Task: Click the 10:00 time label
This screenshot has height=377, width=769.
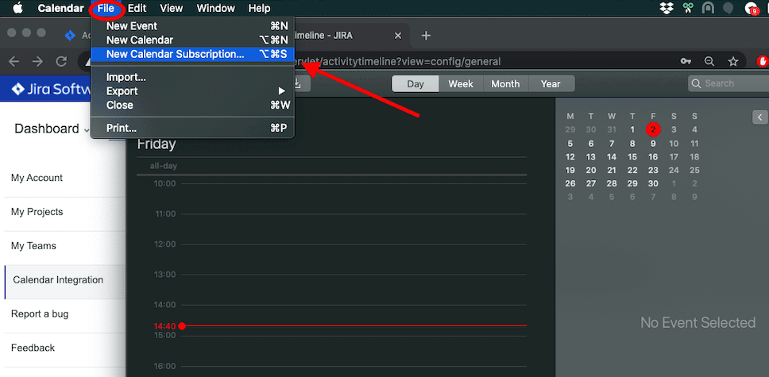Action: coord(164,184)
